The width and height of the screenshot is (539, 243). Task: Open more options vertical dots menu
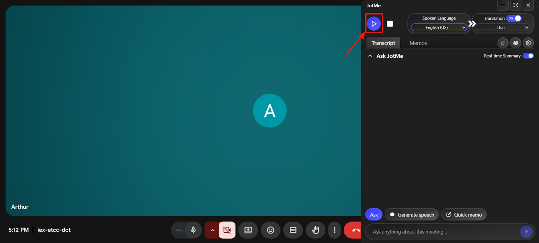(335, 230)
